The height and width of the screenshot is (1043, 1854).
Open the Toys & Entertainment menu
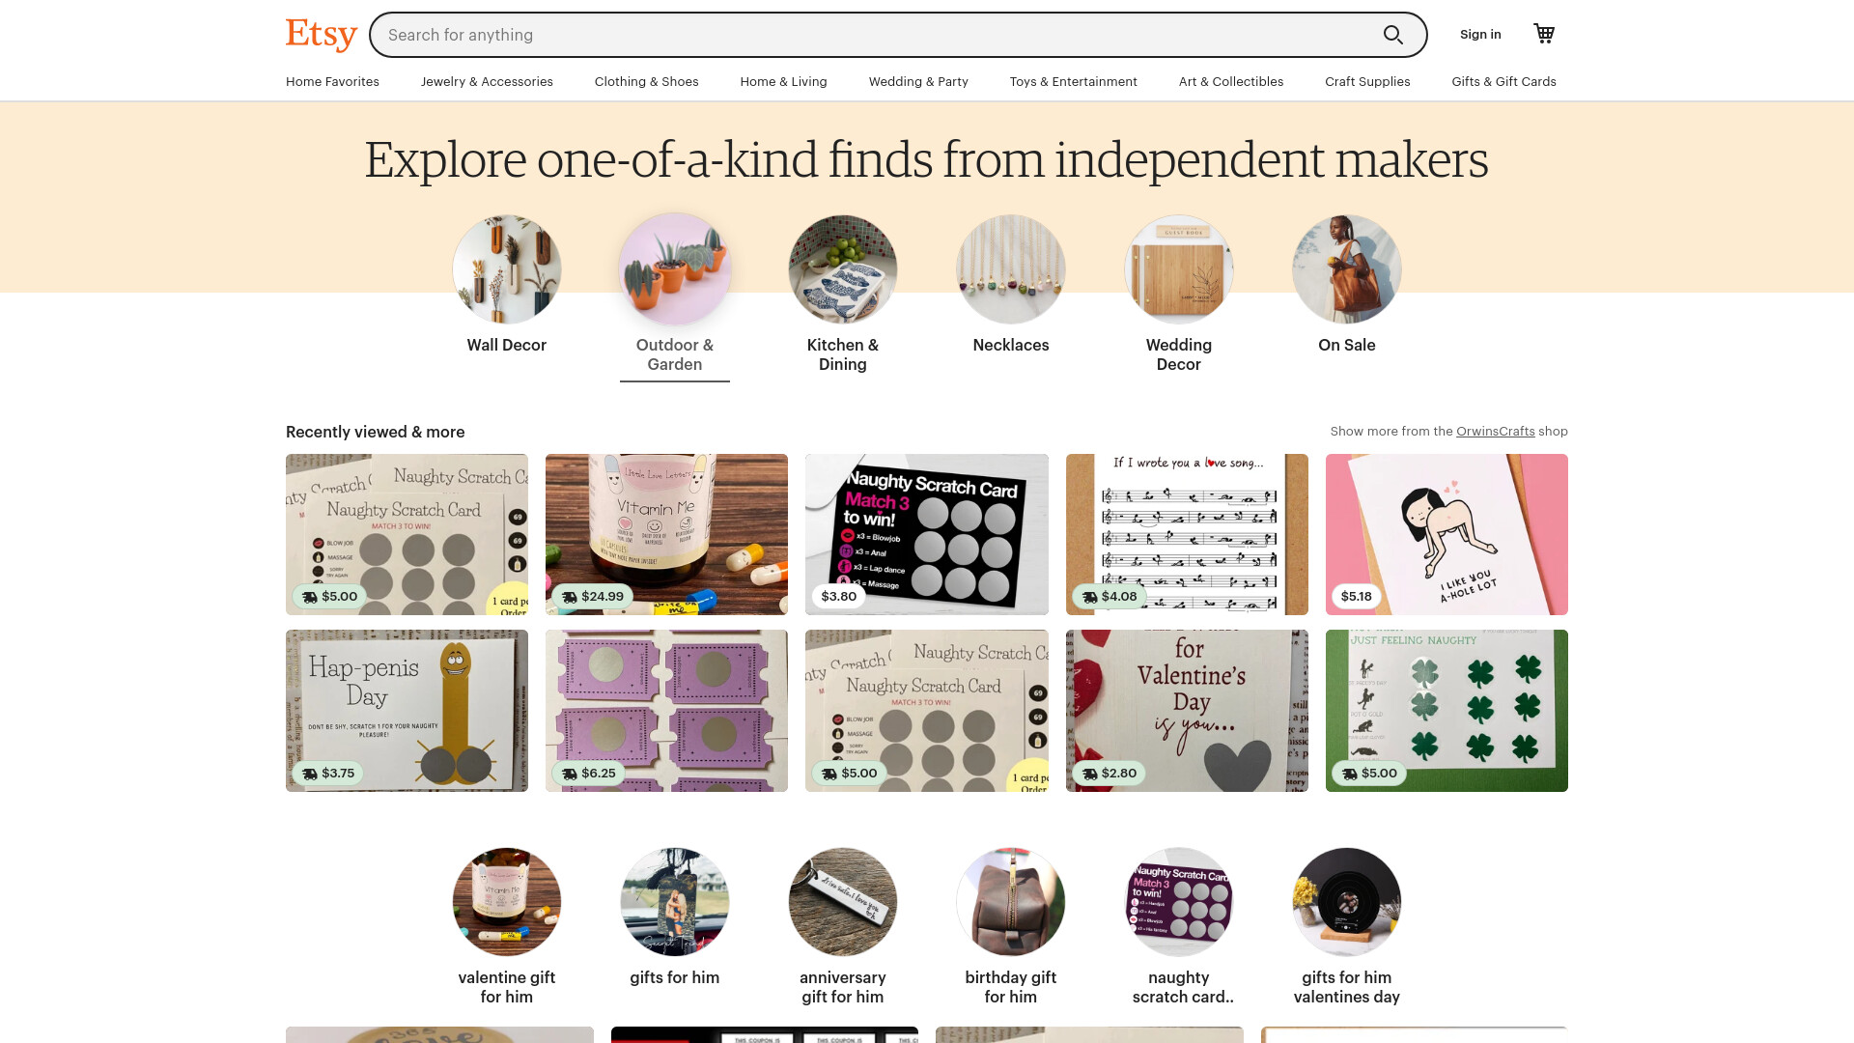(x=1074, y=82)
